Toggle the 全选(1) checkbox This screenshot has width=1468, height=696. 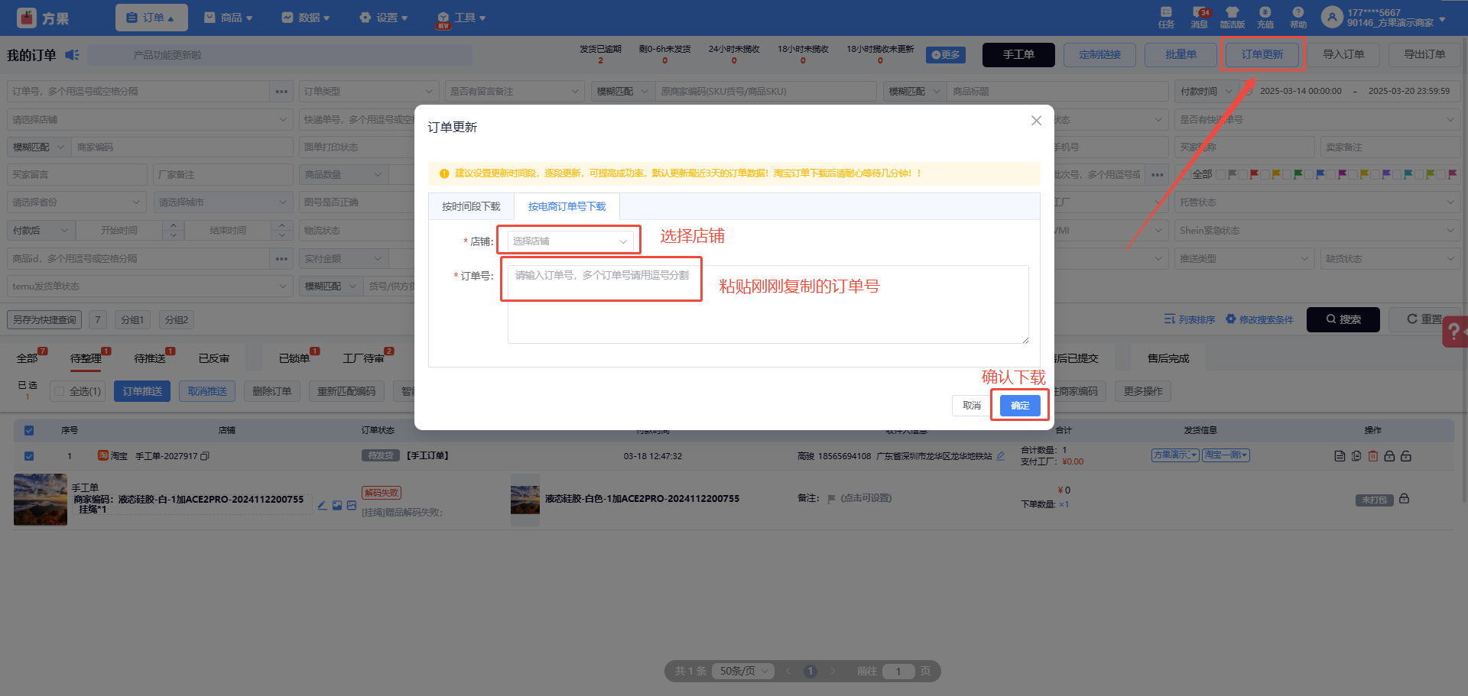(x=60, y=391)
